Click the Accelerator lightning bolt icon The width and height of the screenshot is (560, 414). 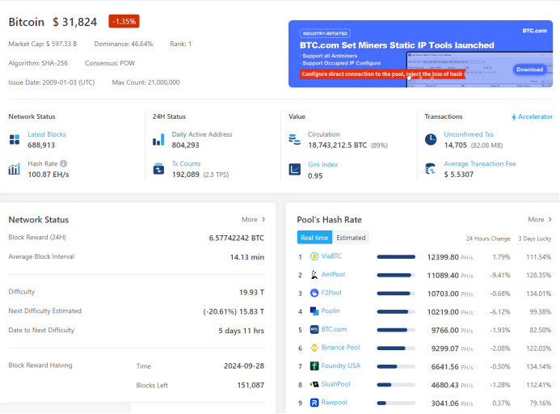click(x=514, y=117)
